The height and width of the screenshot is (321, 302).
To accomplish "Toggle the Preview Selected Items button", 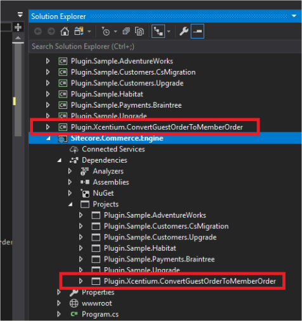I will click(197, 31).
